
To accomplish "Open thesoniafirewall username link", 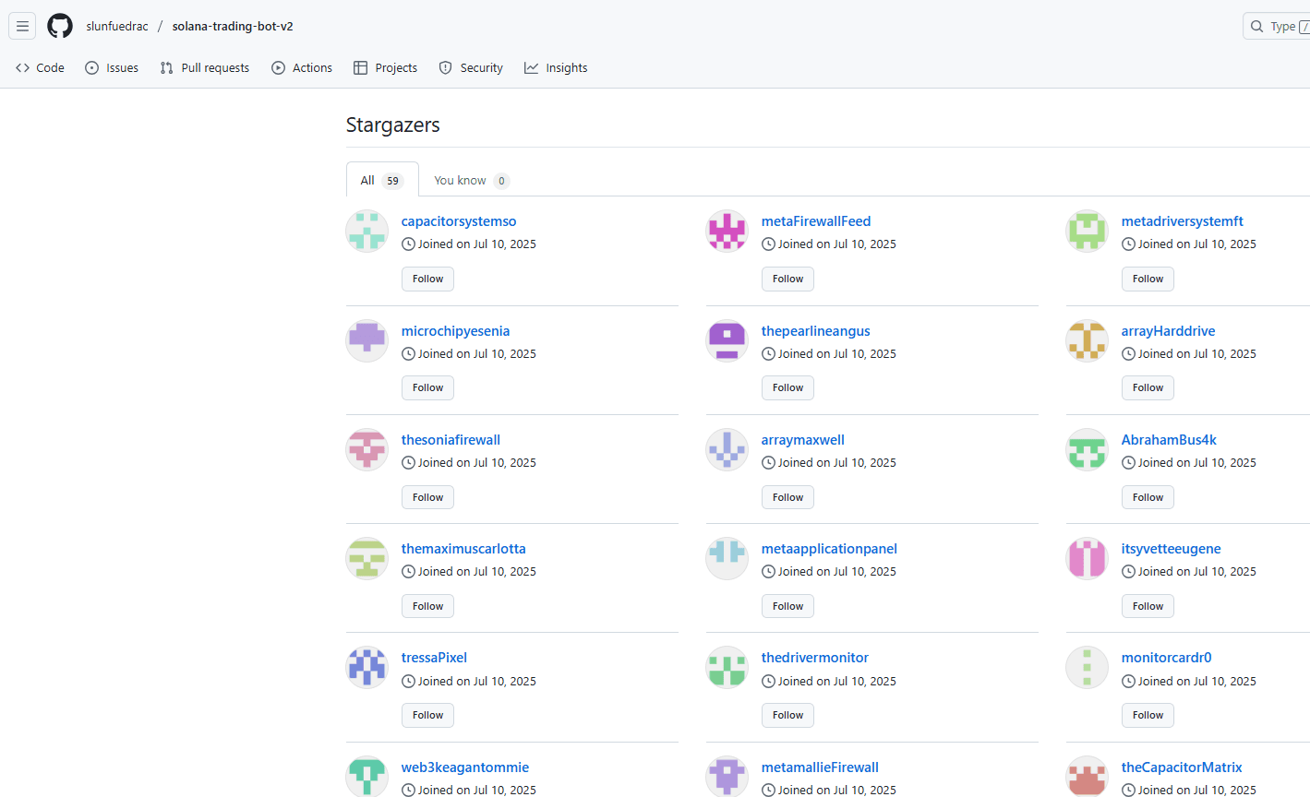I will (451, 440).
